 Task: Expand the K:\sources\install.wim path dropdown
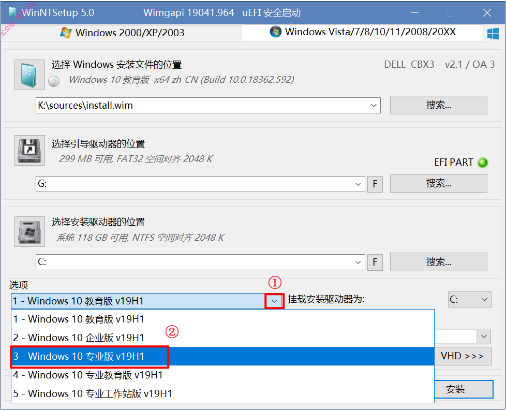coord(374,106)
